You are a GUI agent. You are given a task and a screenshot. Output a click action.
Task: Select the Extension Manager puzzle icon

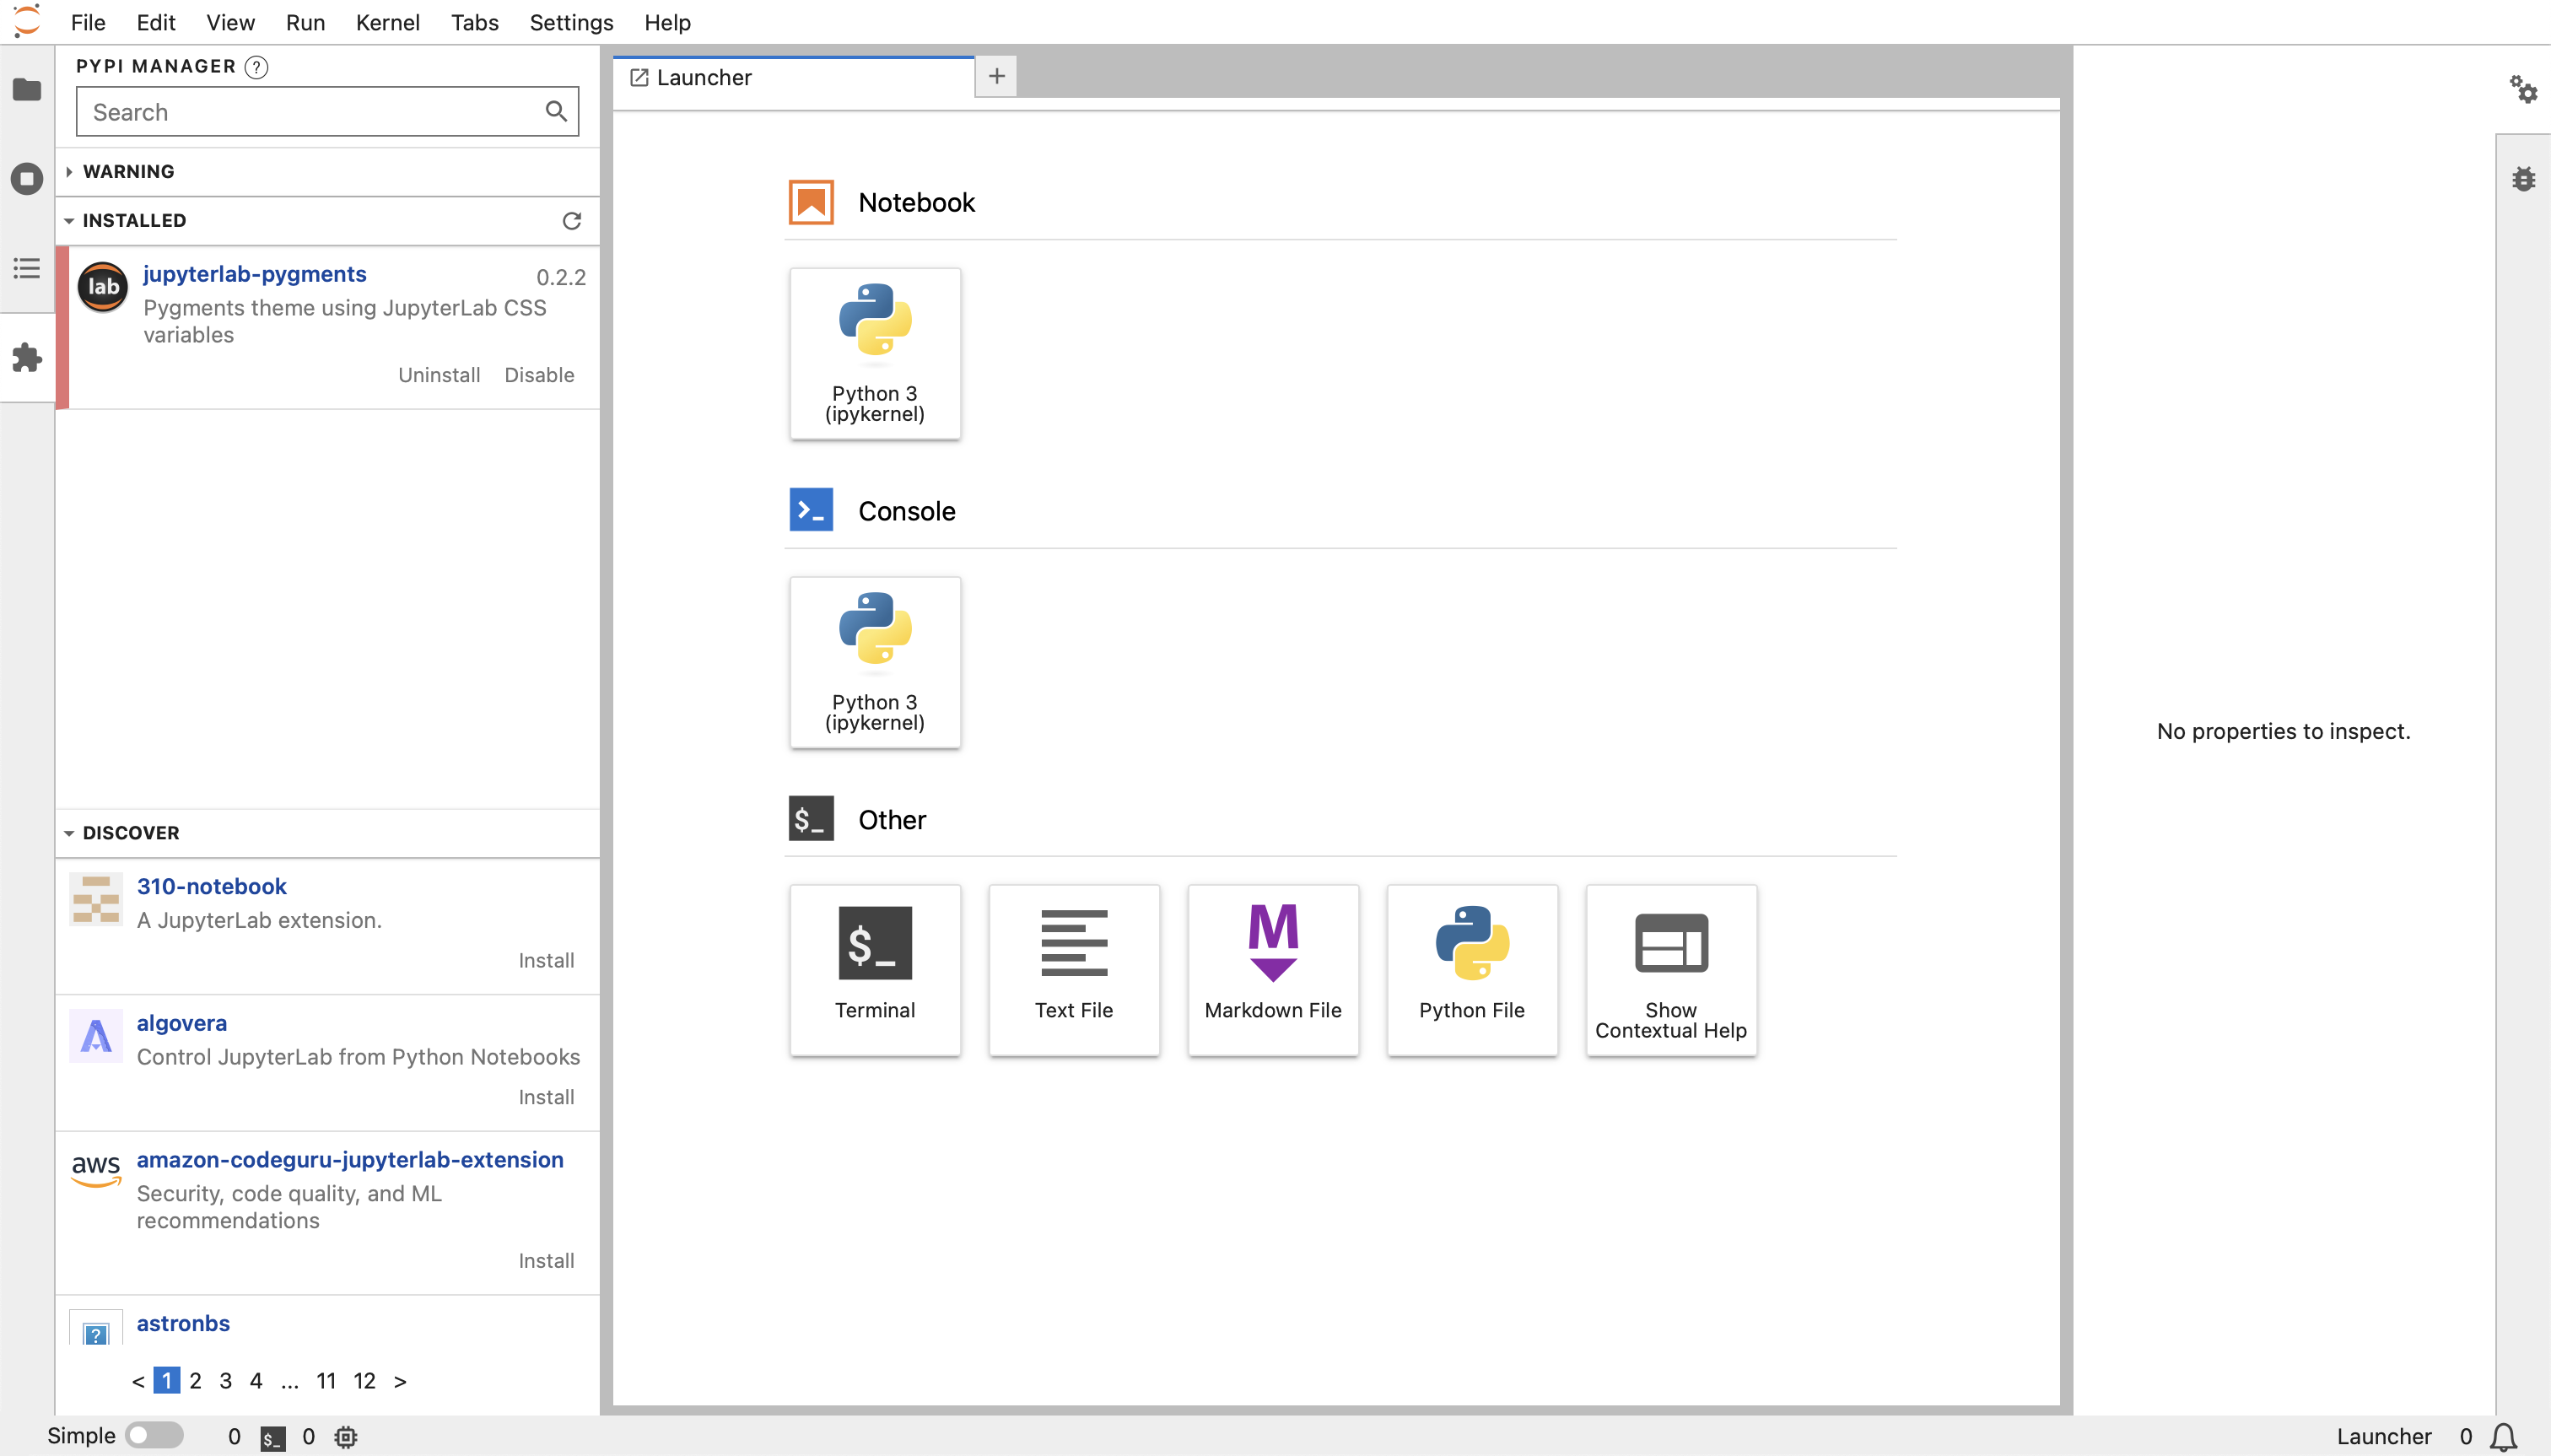point(27,358)
